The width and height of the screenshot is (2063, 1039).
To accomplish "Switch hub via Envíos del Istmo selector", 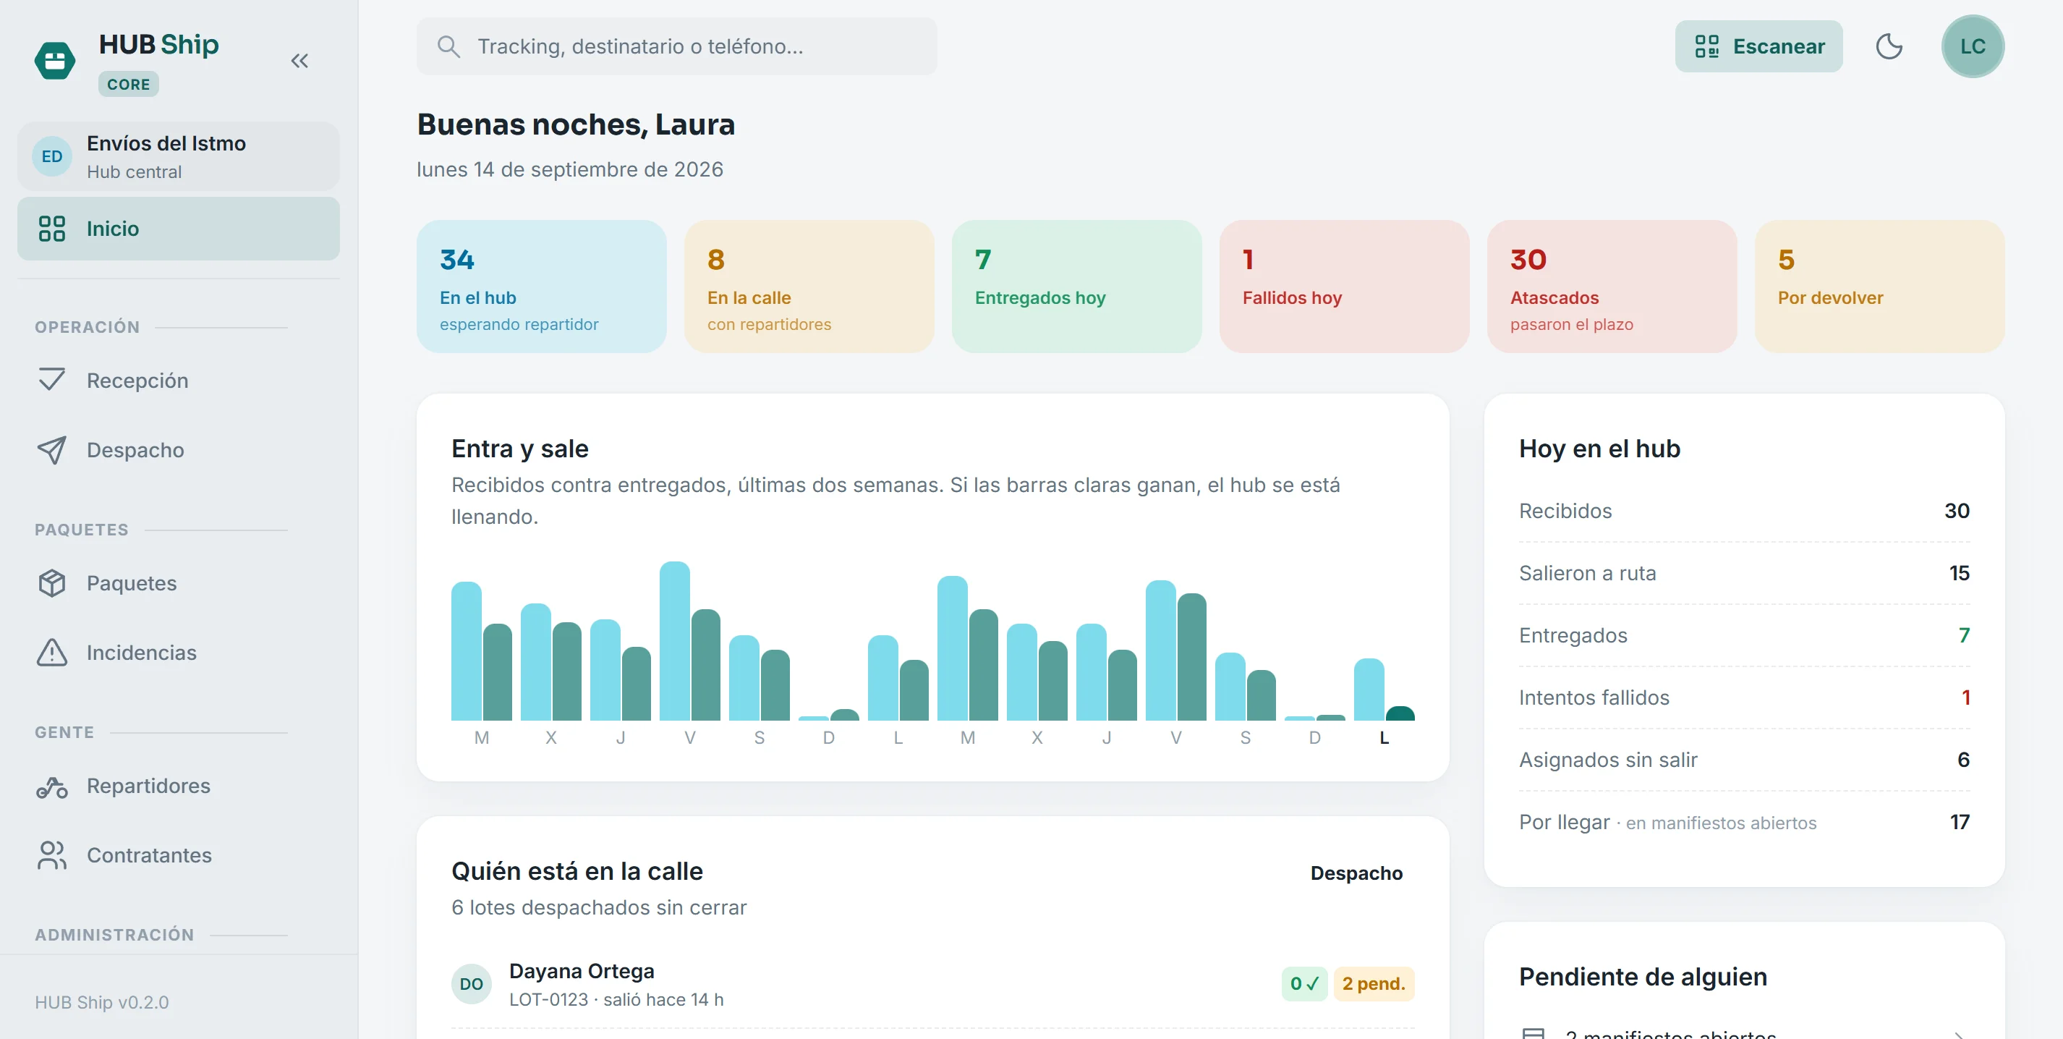I will tap(178, 156).
